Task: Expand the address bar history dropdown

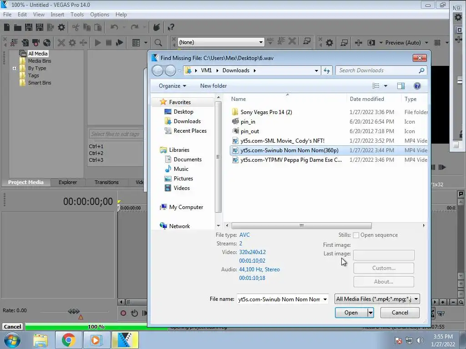Action: [316, 70]
